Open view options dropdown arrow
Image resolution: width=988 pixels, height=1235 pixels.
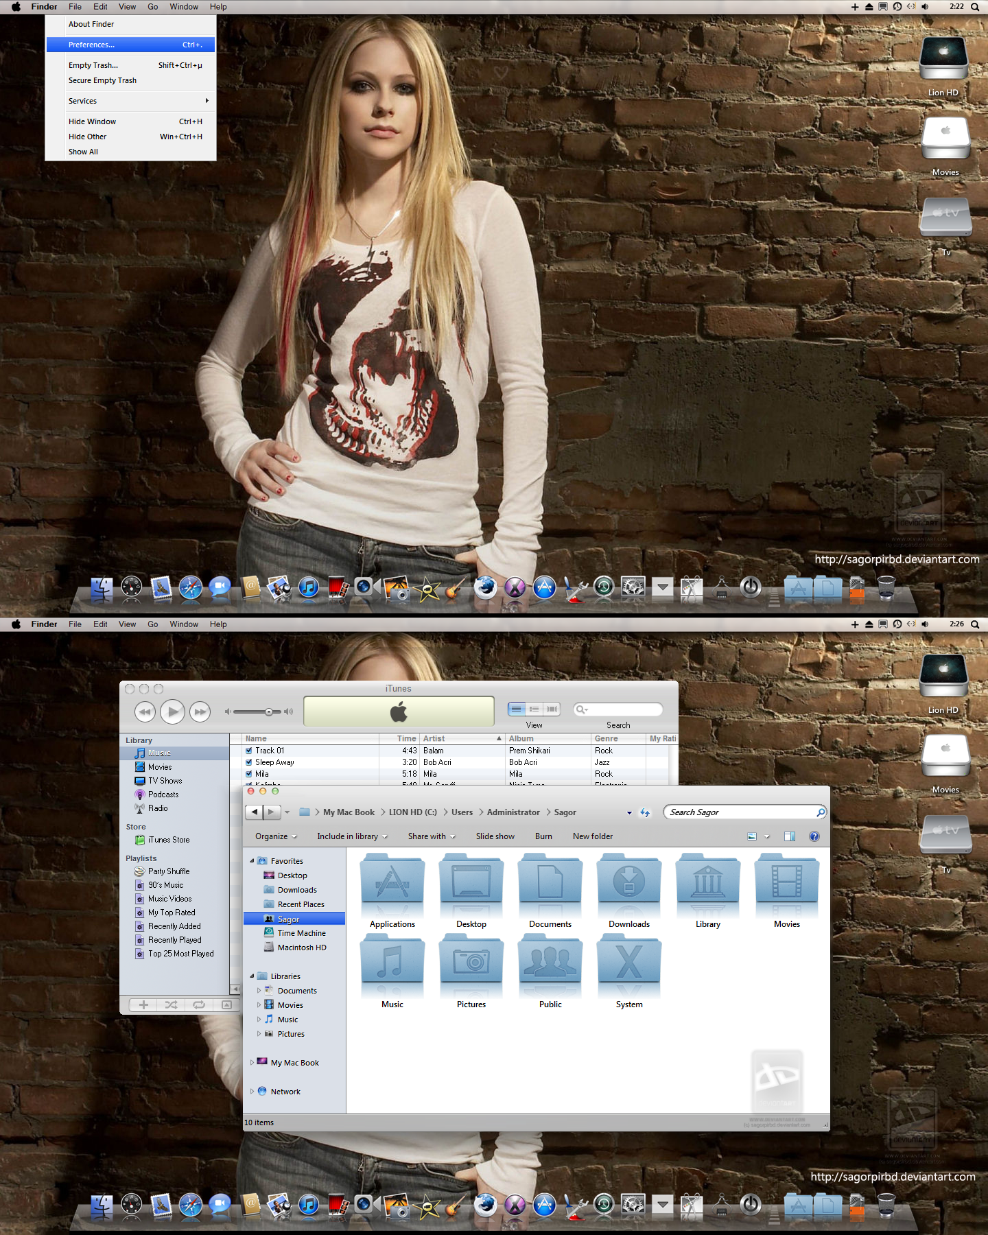[x=767, y=837]
